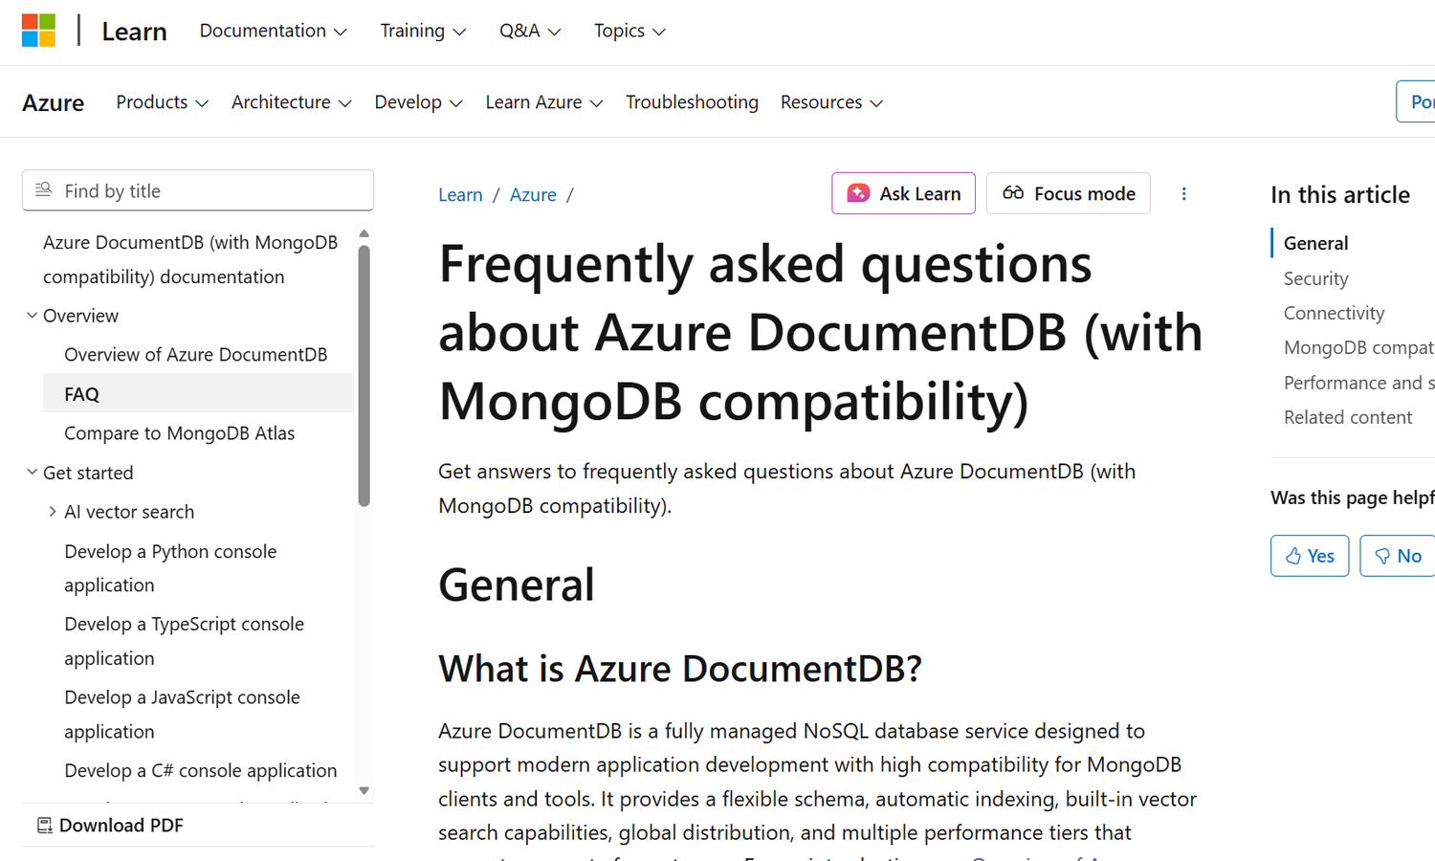
Task: Click the thumbs-down No feedback button
Action: (1398, 556)
